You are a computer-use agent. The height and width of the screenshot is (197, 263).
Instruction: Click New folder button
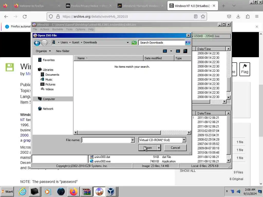(63, 51)
